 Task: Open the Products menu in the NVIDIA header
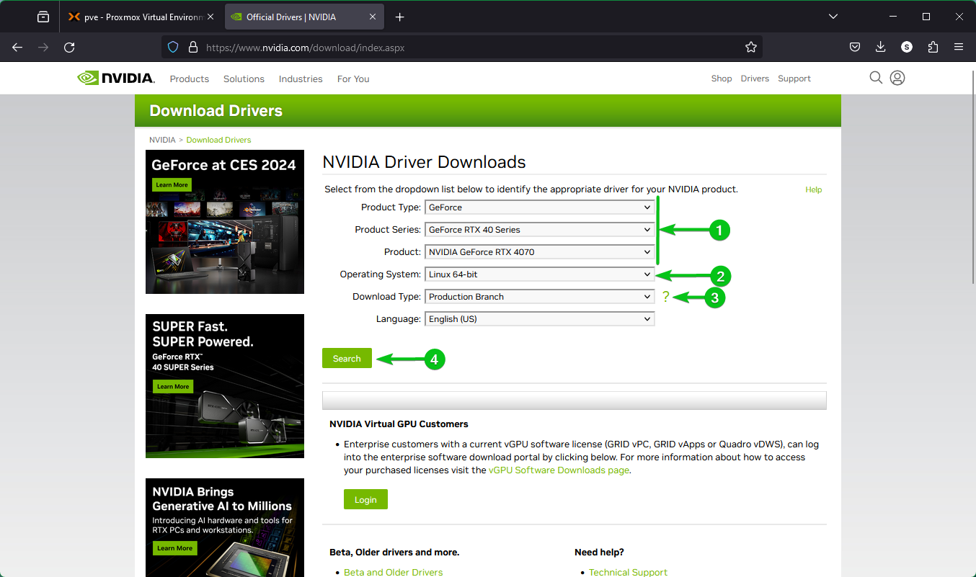(x=190, y=79)
